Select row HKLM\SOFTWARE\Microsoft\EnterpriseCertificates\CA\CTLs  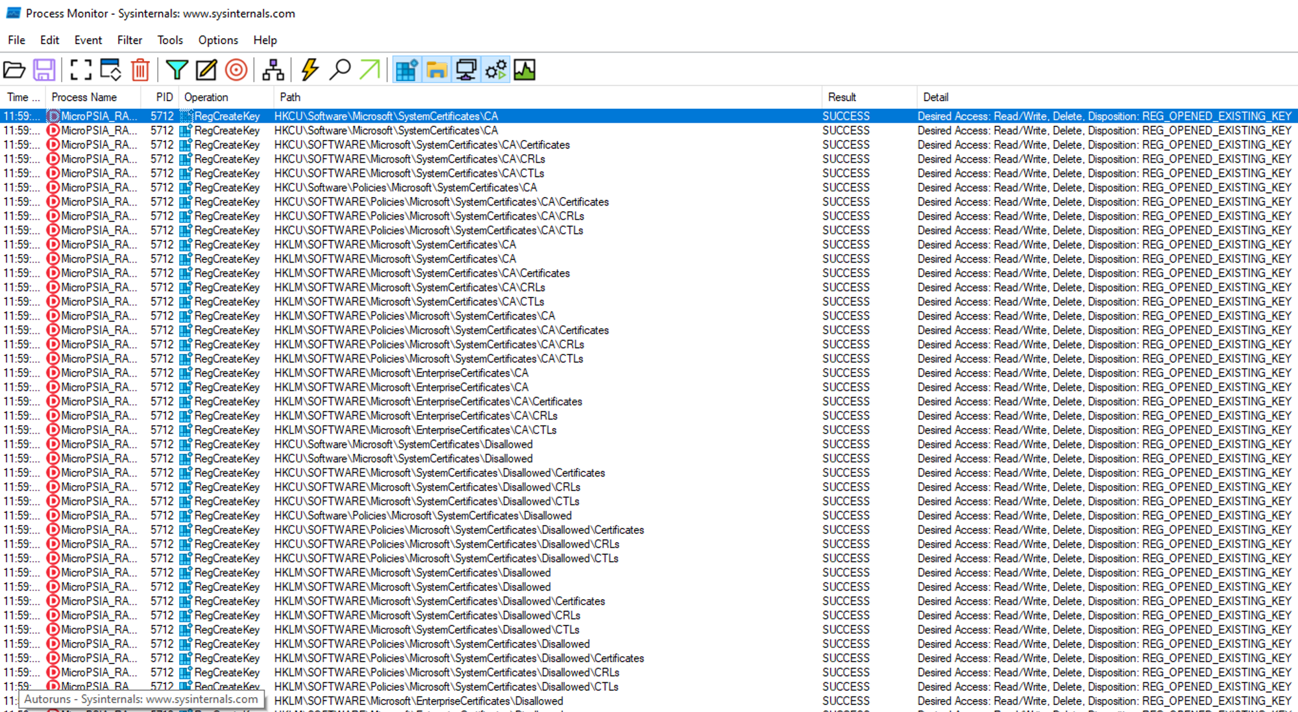click(649, 430)
